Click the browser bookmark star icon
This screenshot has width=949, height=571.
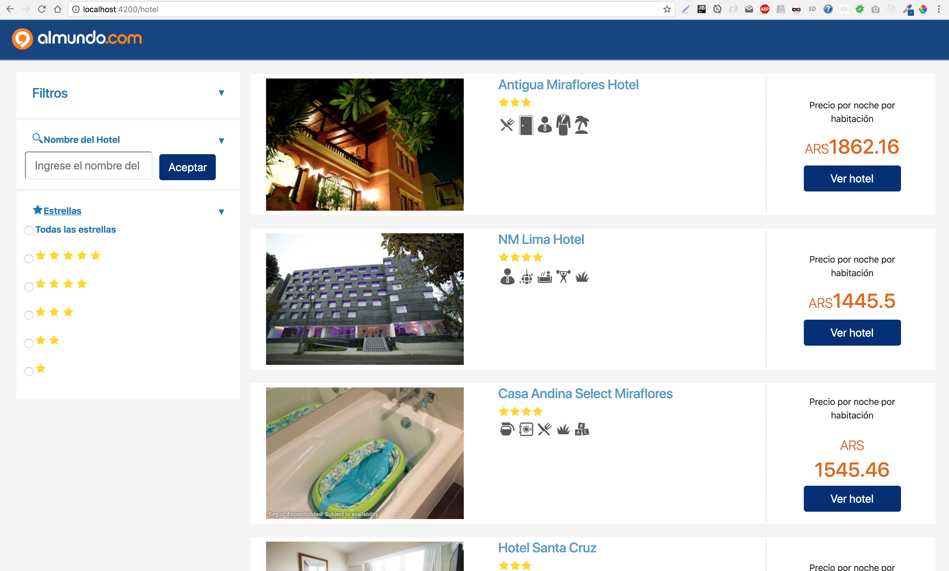pyautogui.click(x=667, y=9)
